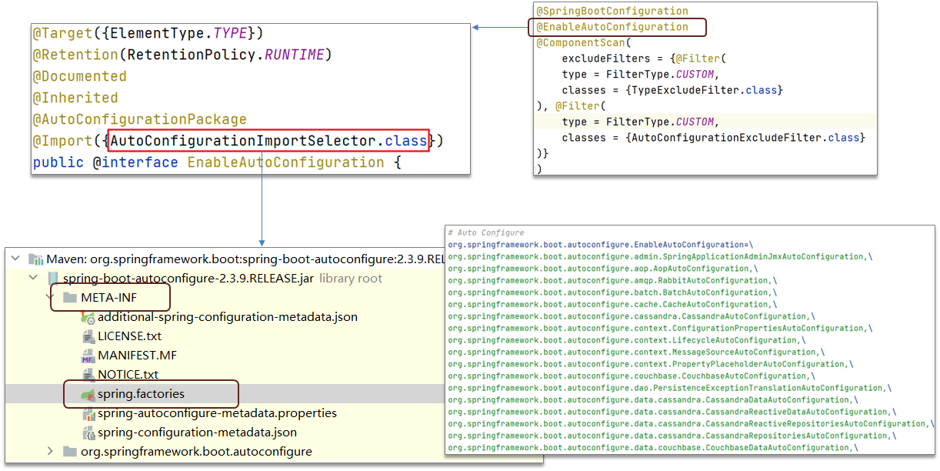
Task: Click the CassandraReactiveRepositoriesAutoConfiguration entry
Action: pos(692,423)
